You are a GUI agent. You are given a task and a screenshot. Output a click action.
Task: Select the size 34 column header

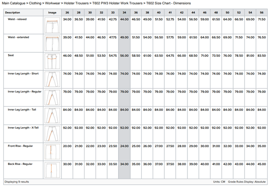(124, 12)
